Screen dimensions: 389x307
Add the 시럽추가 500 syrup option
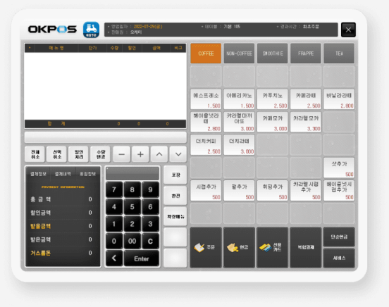[206, 190]
